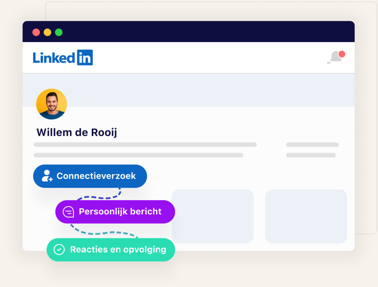378x287 pixels.
Task: Click the LinkedIn logo
Action: tap(63, 57)
